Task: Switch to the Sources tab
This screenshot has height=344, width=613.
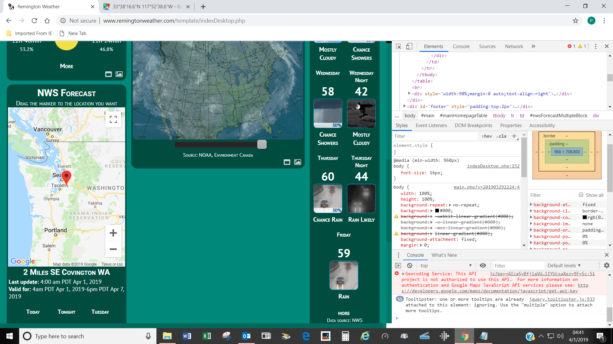Action: click(487, 47)
